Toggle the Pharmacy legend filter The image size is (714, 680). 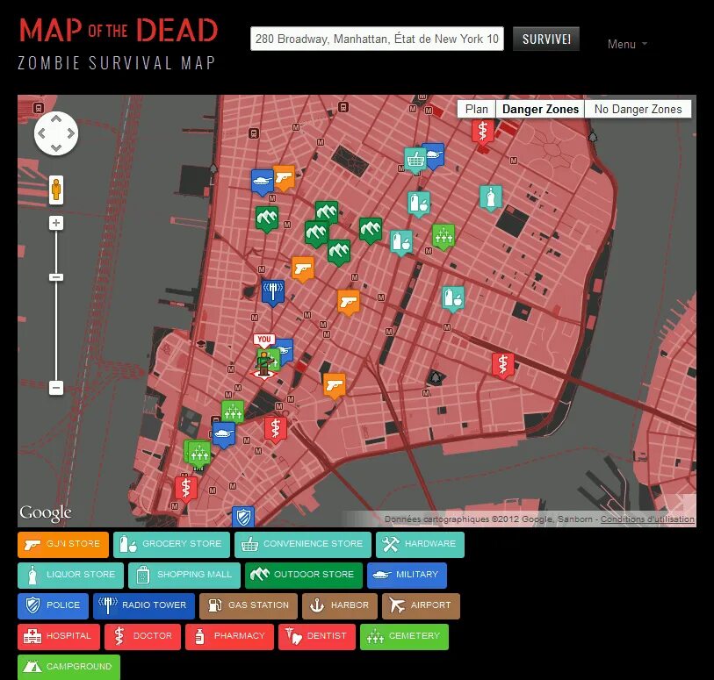pos(229,637)
